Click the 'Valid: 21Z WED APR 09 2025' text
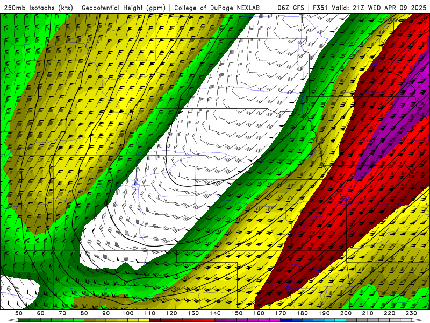Screen dimensions: 430x323 (379, 8)
